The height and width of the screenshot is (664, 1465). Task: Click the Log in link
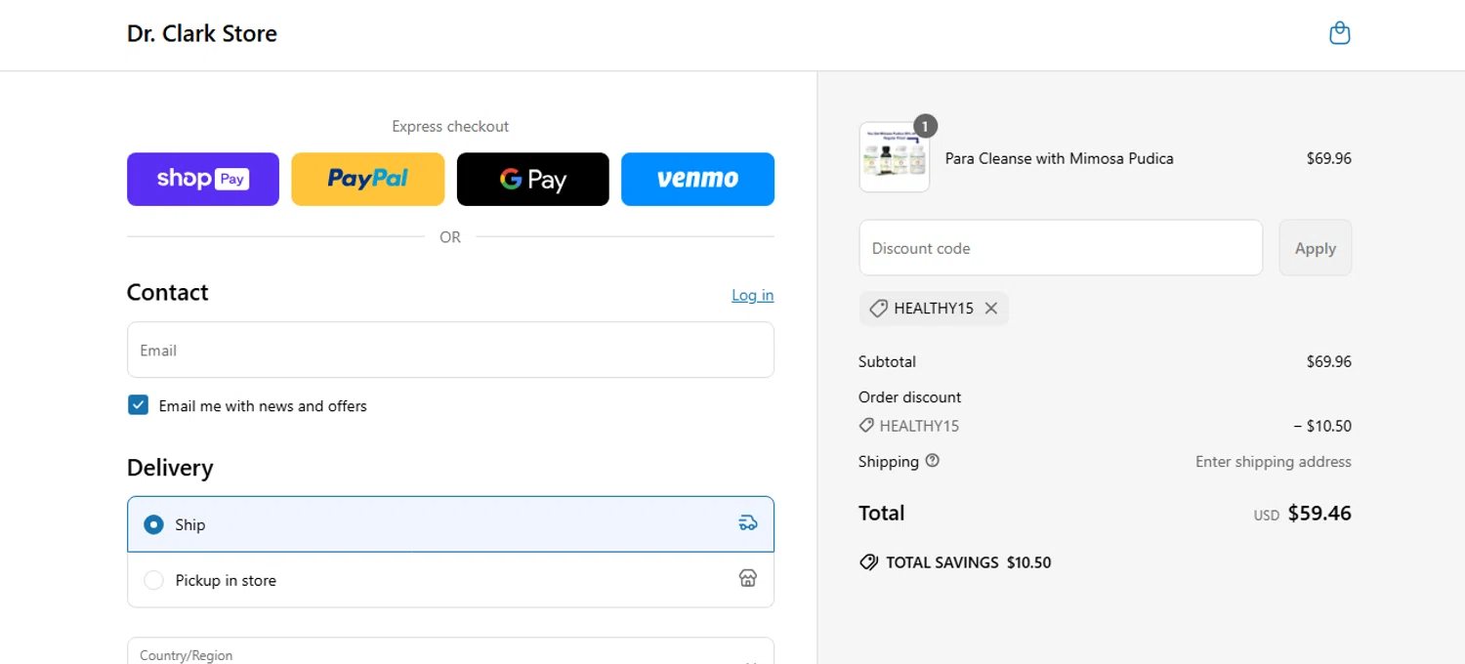(753, 295)
